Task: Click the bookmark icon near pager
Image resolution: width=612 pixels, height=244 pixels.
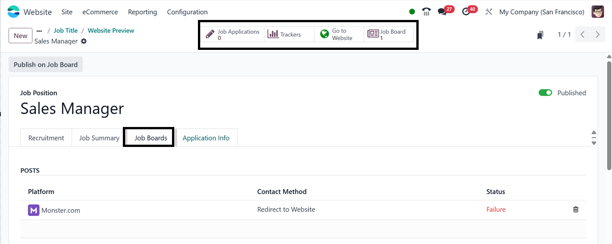Action: 540,35
